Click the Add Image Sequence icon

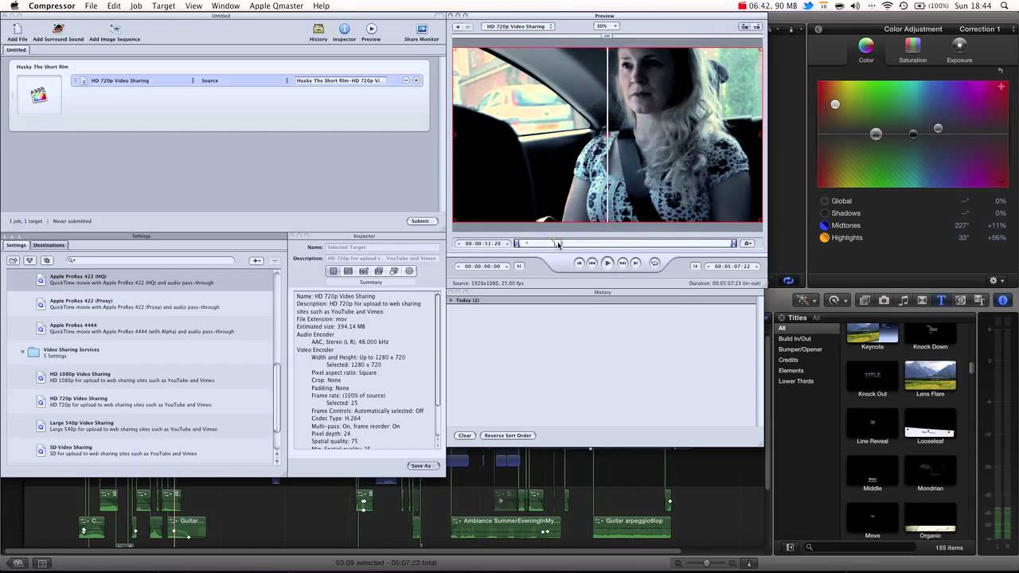click(115, 29)
